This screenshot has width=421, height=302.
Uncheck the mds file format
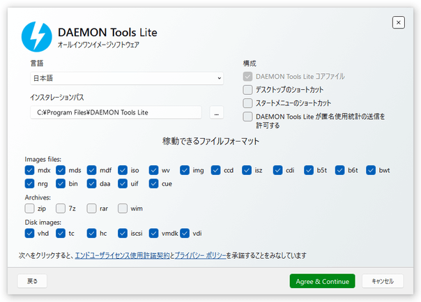[61, 170]
